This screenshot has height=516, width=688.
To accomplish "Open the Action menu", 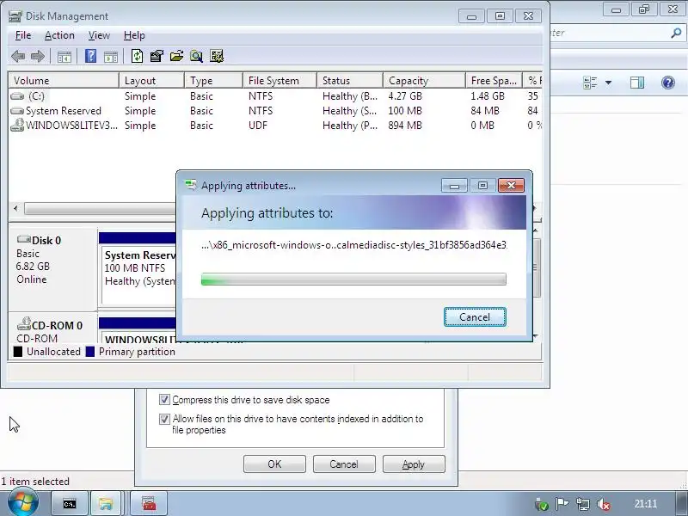I will click(x=59, y=35).
